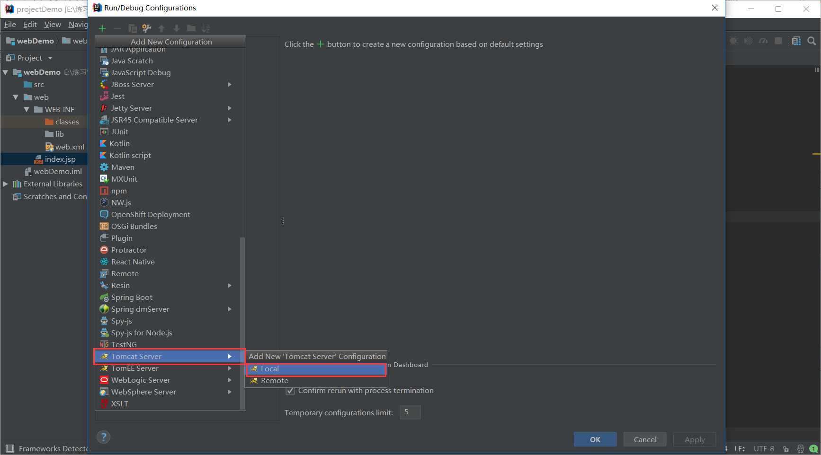Expand External Libraries tree node
The width and height of the screenshot is (821, 455).
[5, 184]
